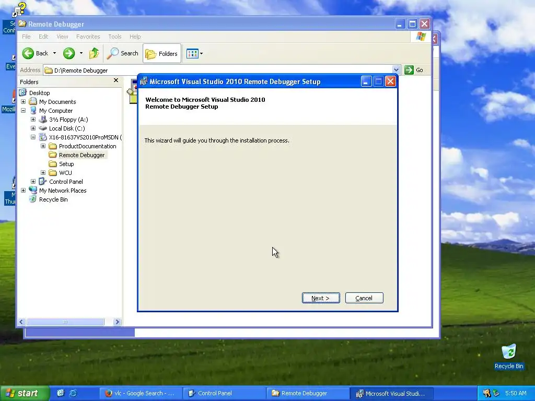Launch Internet Explorer from quick launch

click(73, 393)
